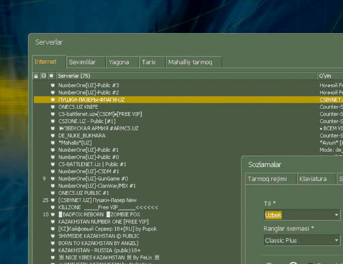Open the Til language dropdown showing Uzbek
The height and width of the screenshot is (264, 343).
(302, 215)
